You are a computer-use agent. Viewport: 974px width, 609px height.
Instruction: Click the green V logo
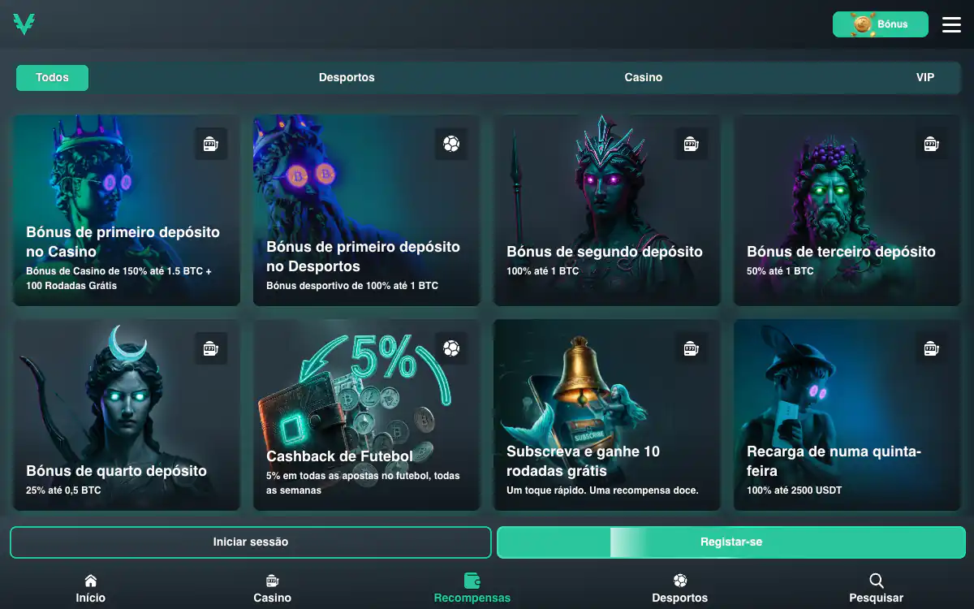[x=24, y=24]
